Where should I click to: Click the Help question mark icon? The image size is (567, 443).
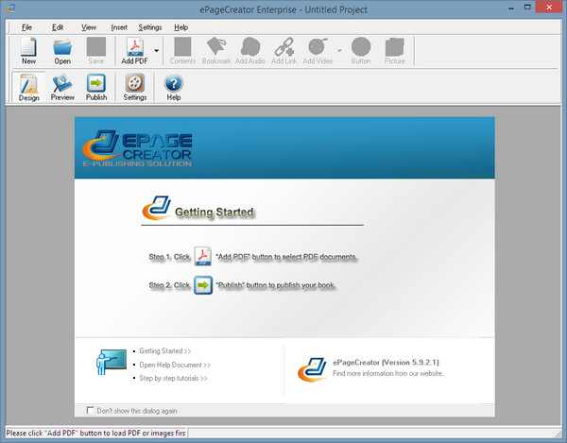173,86
